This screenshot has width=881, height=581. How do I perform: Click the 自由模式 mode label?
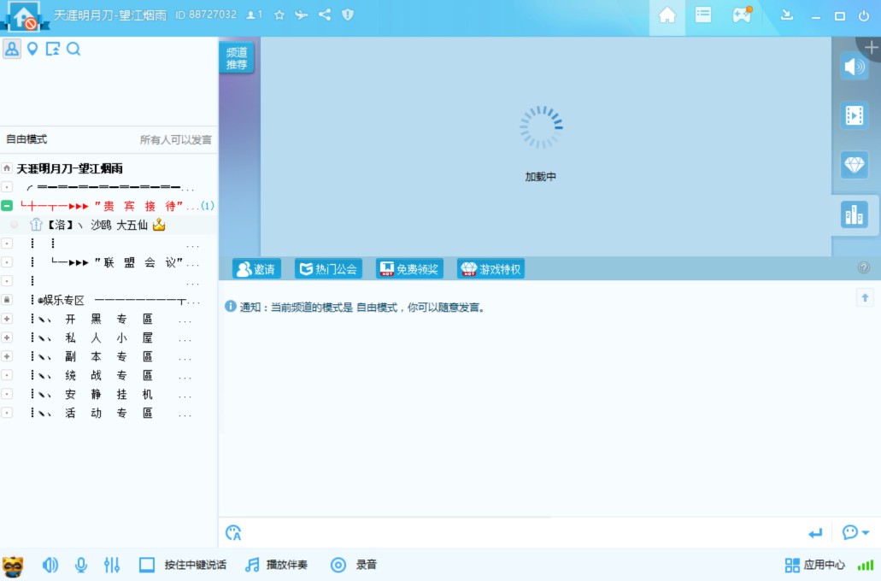coord(26,138)
